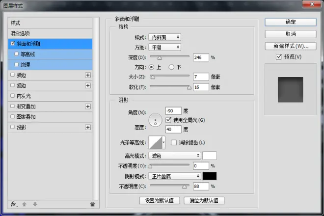Click shadow opacity field showing 88

pyautogui.click(x=201, y=186)
